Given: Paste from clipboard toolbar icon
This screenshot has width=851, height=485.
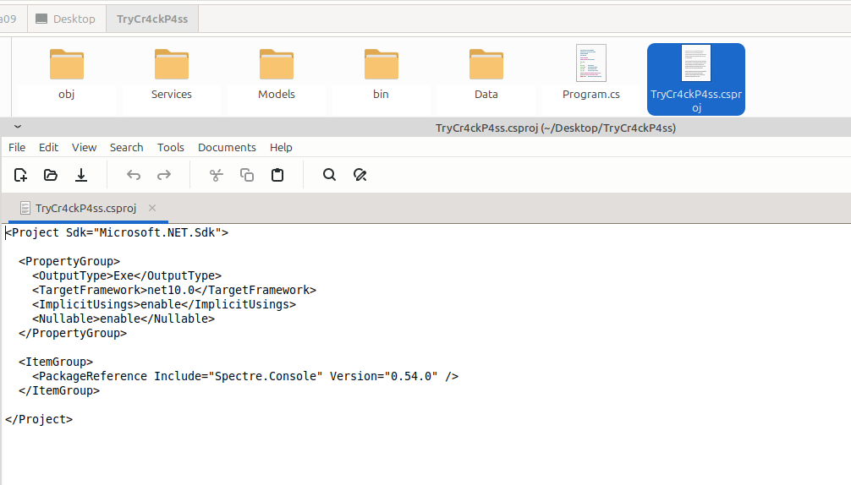Looking at the screenshot, I should (277, 175).
